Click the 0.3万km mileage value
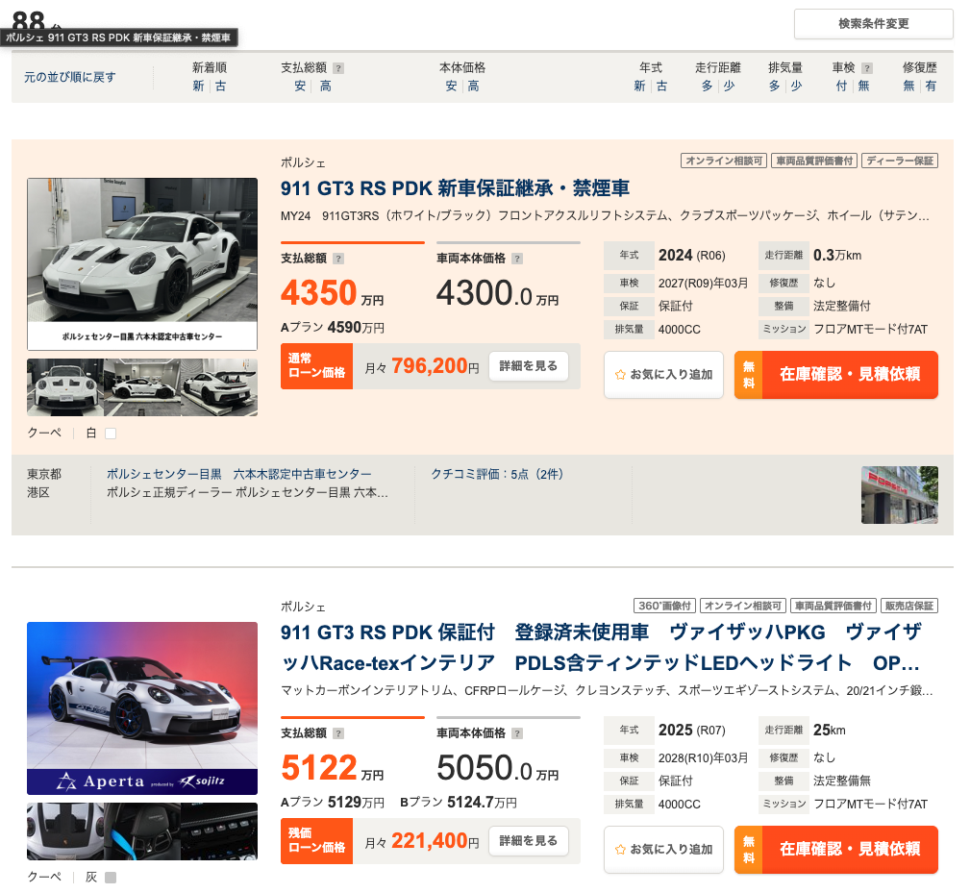Viewport: 970px width, 893px height. (x=837, y=255)
